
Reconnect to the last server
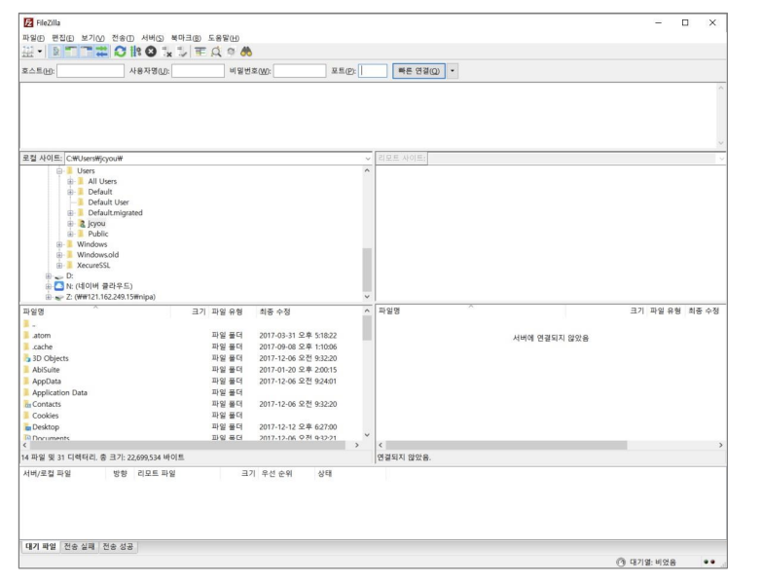pyautogui.click(x=182, y=52)
